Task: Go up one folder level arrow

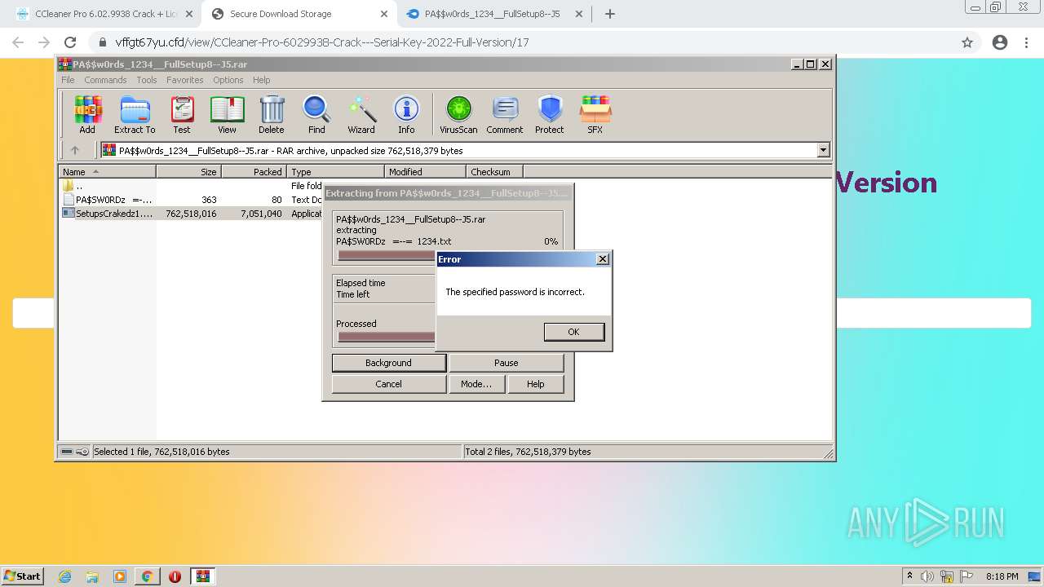Action: click(75, 150)
